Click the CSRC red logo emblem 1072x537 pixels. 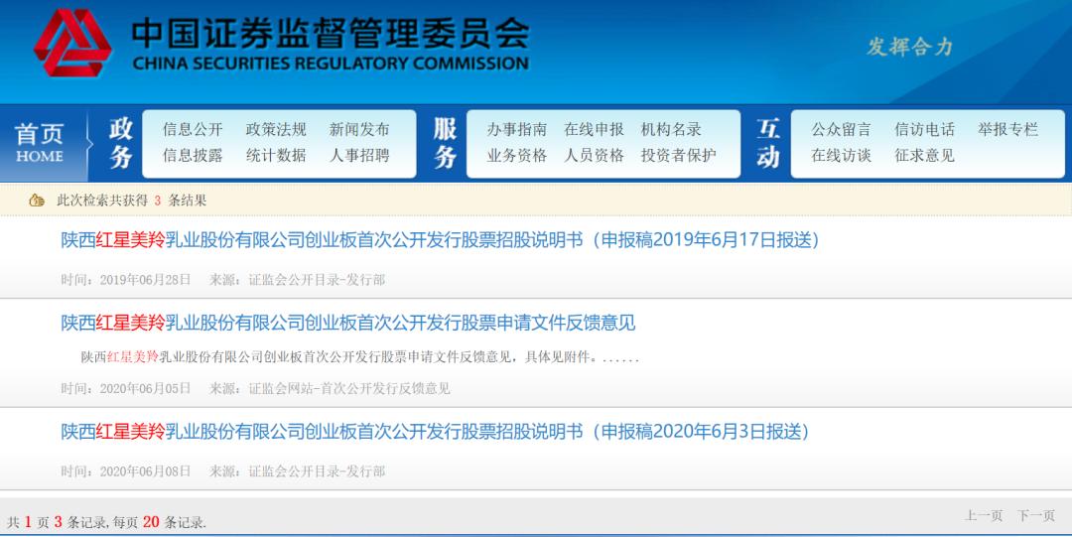click(x=71, y=43)
